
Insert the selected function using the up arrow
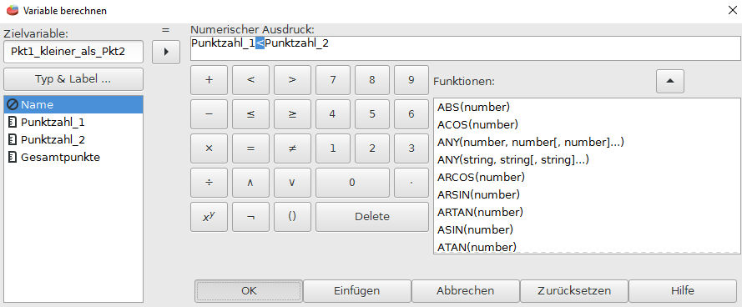pos(669,81)
